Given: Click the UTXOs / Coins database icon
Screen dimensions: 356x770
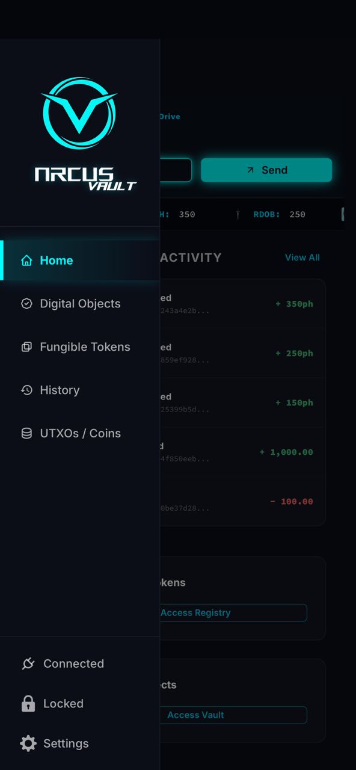Looking at the screenshot, I should (x=26, y=433).
